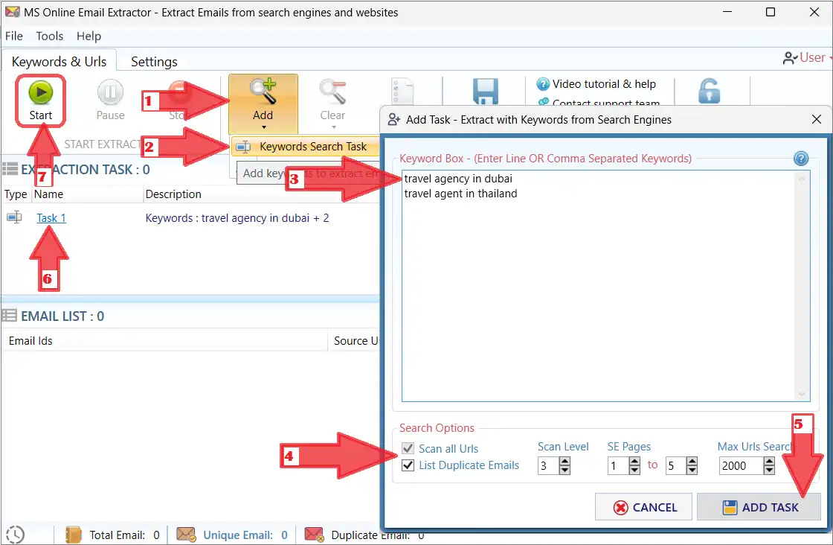Click the Video tutorial & help icon
Viewport: 833px width, 545px height.
point(542,84)
